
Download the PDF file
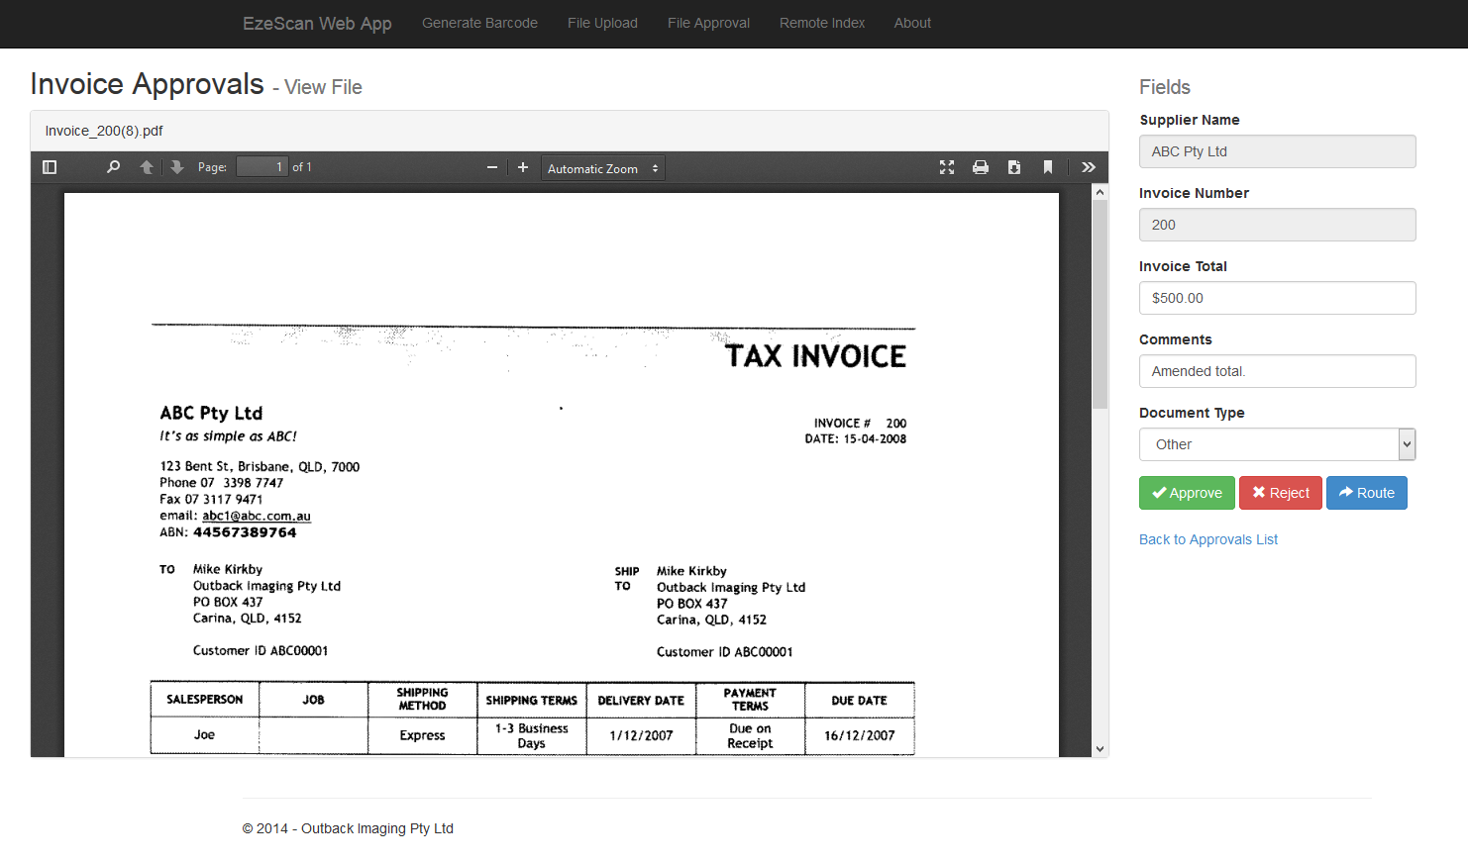pyautogui.click(x=1014, y=167)
